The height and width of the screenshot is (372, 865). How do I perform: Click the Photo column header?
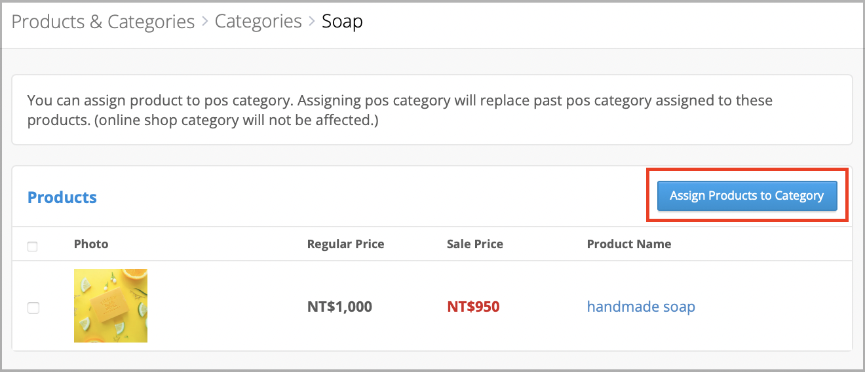pyautogui.click(x=91, y=244)
